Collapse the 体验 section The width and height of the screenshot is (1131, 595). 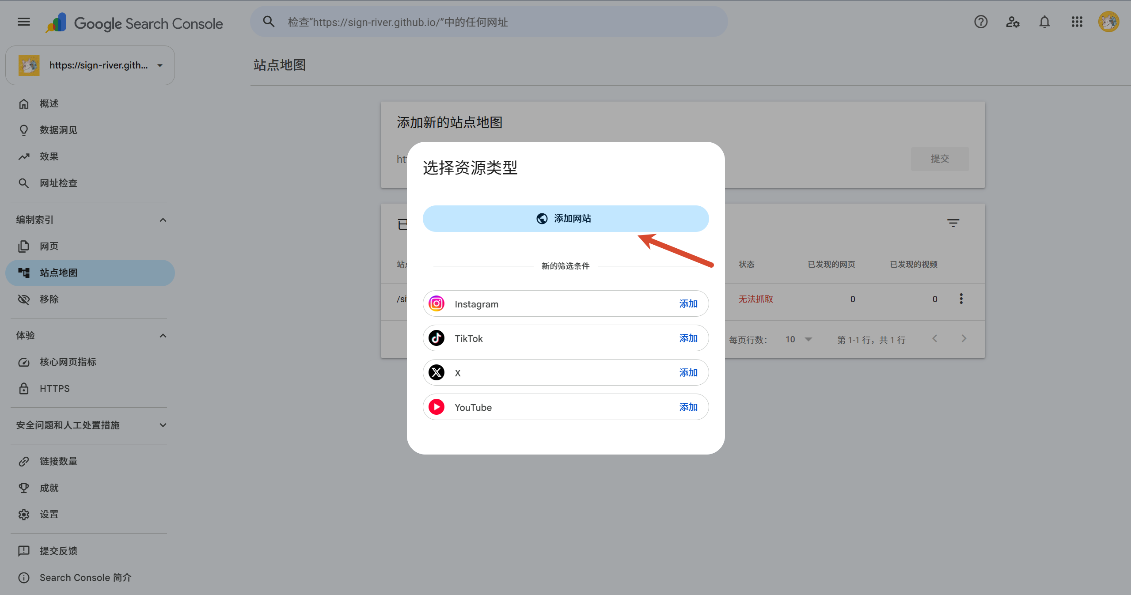(x=163, y=336)
